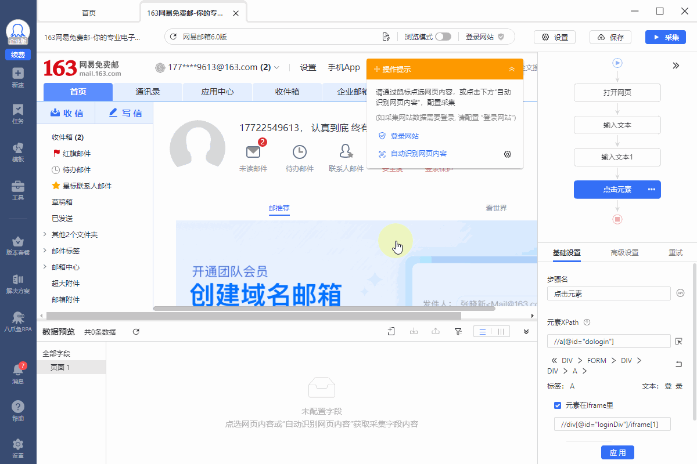Click 登录网站 link in 操作提示 panel
The width and height of the screenshot is (697, 464).
point(405,136)
